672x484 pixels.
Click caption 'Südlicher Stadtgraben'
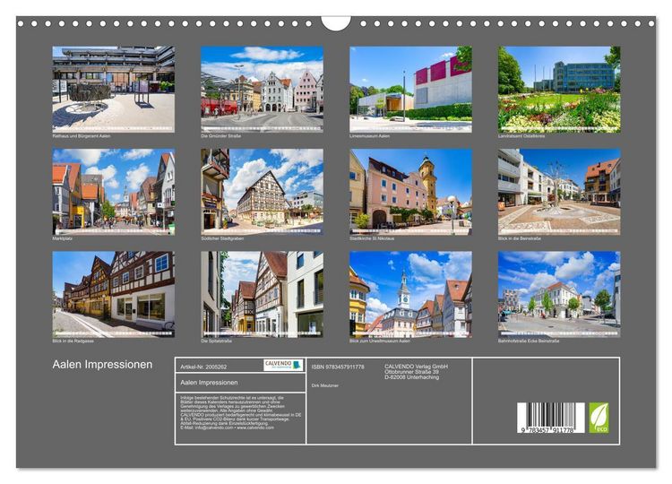click(x=222, y=238)
